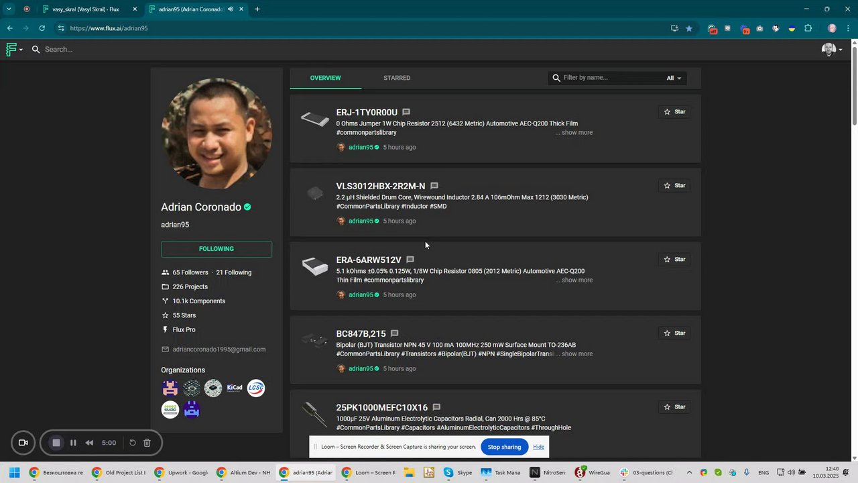Image resolution: width=858 pixels, height=483 pixels.
Task: Restart the Loom recording
Action: click(133, 443)
